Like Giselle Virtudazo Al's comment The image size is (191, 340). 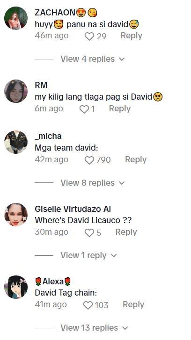(89, 233)
